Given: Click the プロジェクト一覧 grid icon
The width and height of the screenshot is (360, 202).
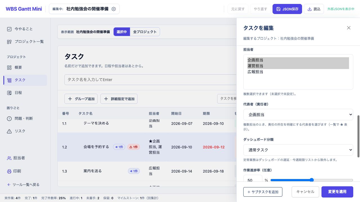Looking at the screenshot, I should click(9, 42).
